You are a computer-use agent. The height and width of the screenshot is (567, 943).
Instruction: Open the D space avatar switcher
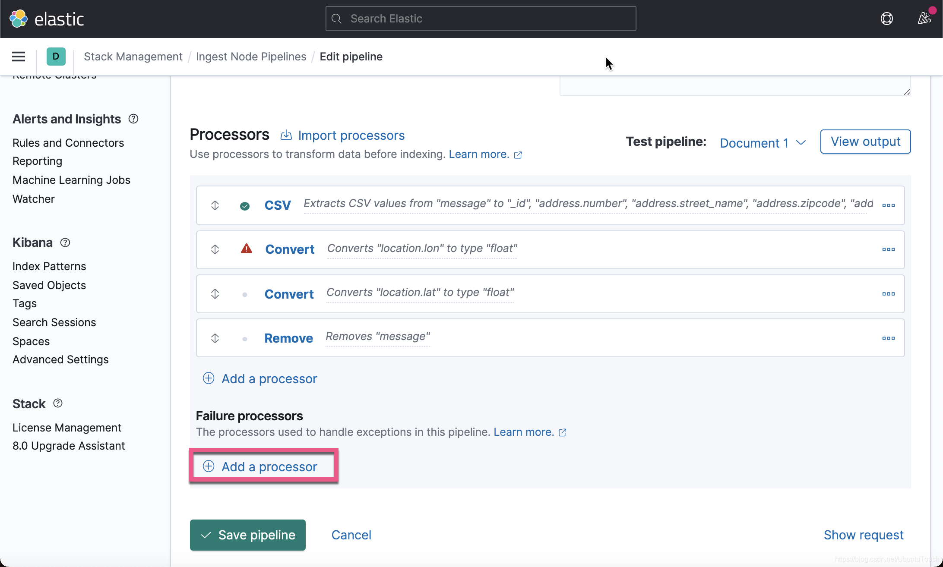click(56, 56)
